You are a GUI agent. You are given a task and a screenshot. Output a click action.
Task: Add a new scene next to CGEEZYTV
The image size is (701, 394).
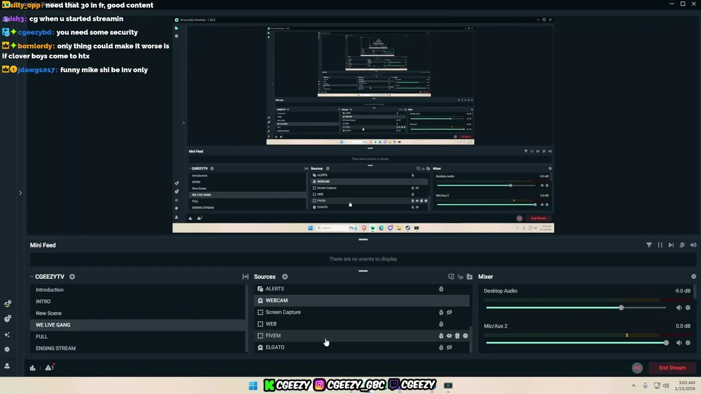click(x=72, y=277)
